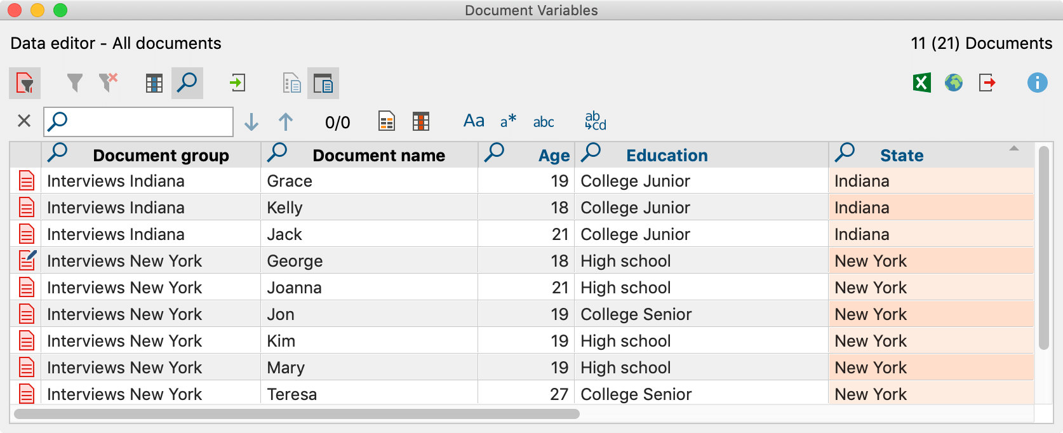Viewport: 1063px width, 433px height.
Task: Click Jon's College Senior education cell
Action: pyautogui.click(x=701, y=314)
